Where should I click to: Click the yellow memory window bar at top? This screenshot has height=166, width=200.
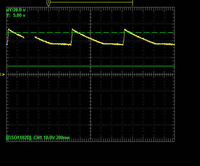click(x=91, y=2)
